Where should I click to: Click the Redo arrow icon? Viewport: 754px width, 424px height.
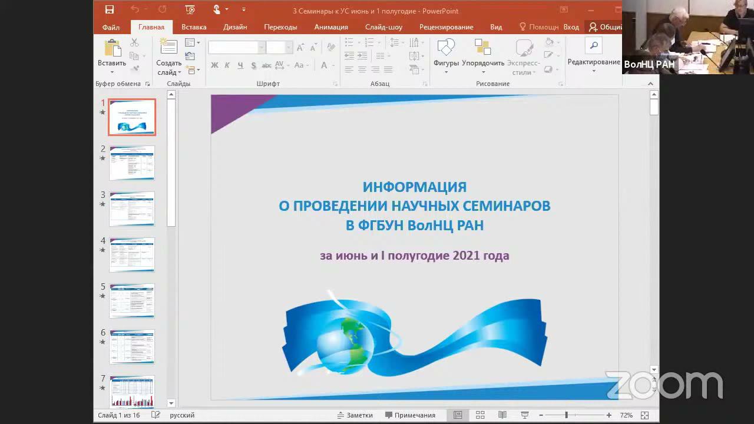click(x=162, y=9)
